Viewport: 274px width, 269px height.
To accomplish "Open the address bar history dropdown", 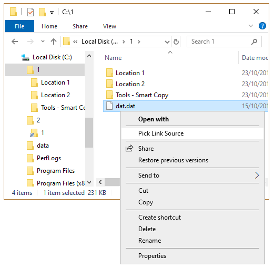I will tap(167, 42).
